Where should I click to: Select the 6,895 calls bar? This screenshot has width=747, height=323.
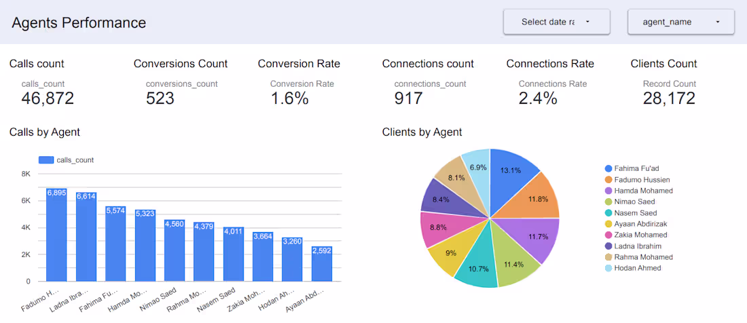point(56,235)
